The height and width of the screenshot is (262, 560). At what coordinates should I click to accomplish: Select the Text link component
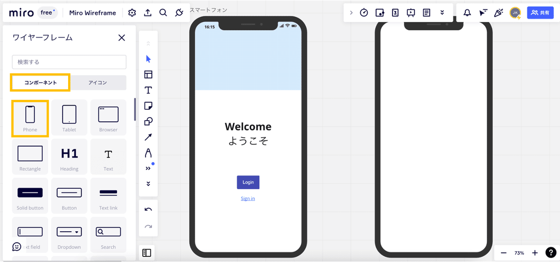(108, 196)
